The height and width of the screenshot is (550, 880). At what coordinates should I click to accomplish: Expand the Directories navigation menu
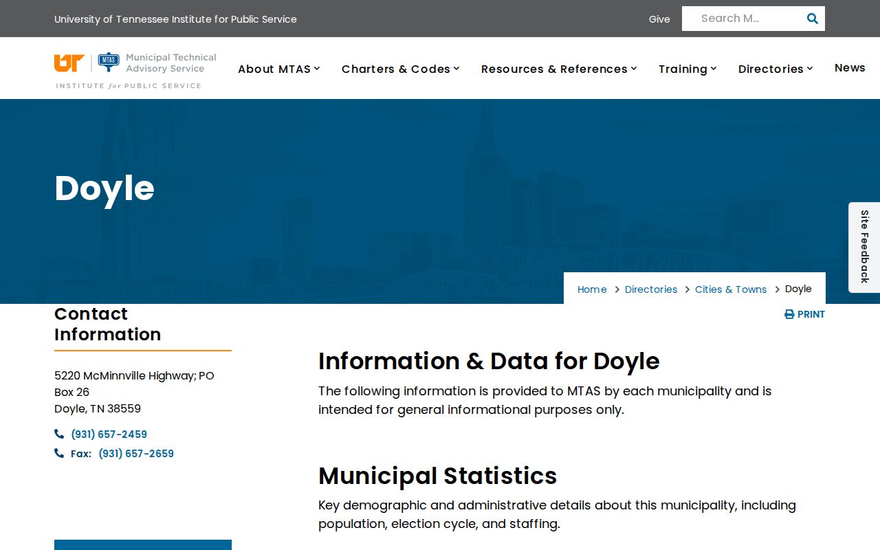[x=775, y=69]
